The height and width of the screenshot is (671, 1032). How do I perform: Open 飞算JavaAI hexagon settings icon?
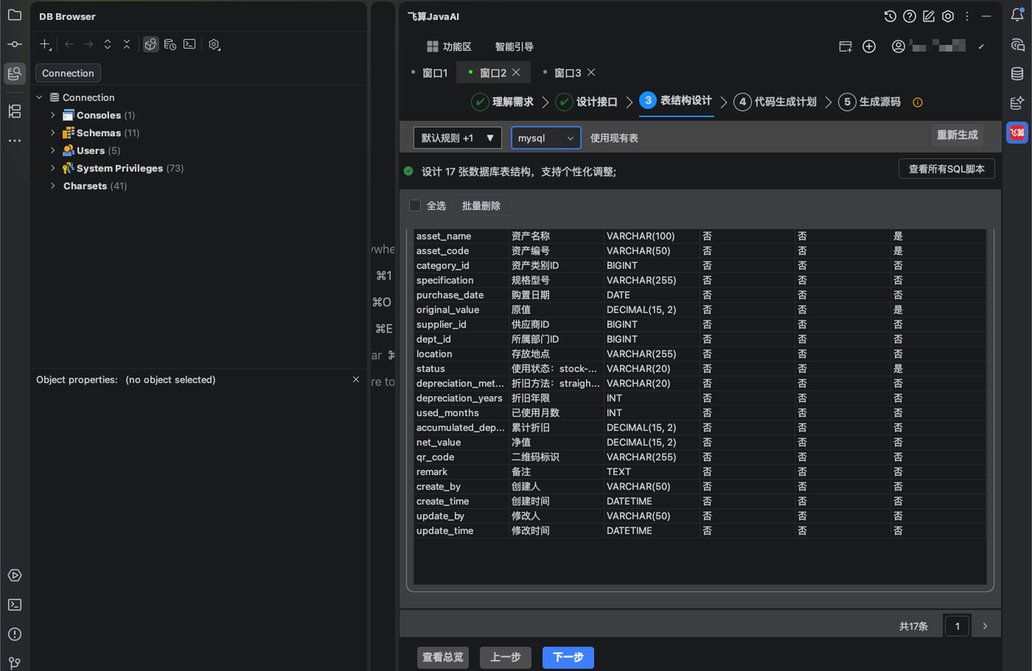pyautogui.click(x=948, y=16)
